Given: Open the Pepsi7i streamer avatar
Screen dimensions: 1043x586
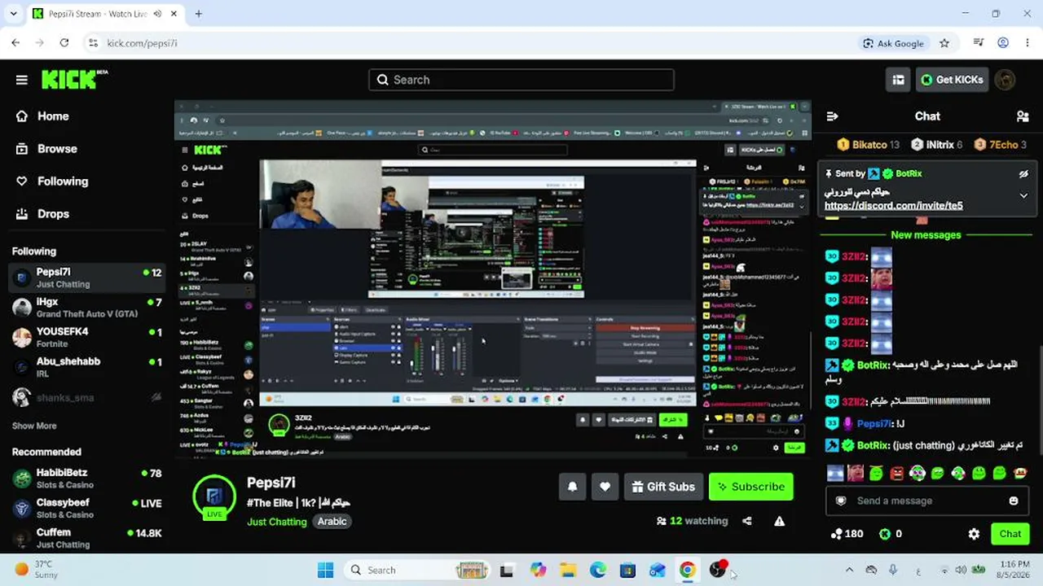Looking at the screenshot, I should coord(214,496).
